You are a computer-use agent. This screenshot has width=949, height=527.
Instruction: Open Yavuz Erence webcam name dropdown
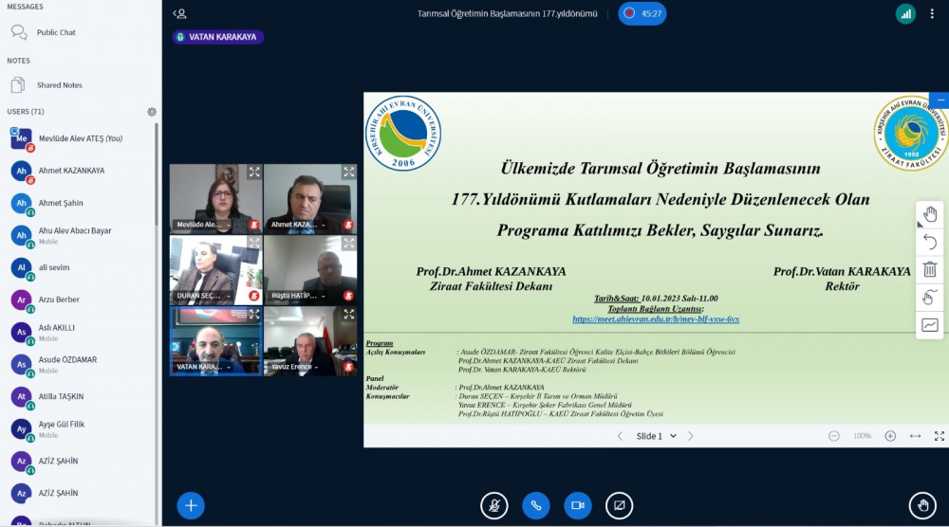[295, 367]
